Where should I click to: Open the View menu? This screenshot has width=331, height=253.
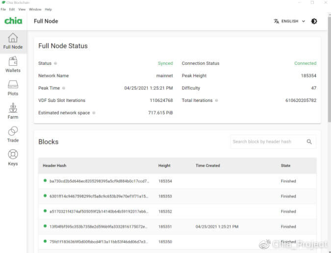22,9
